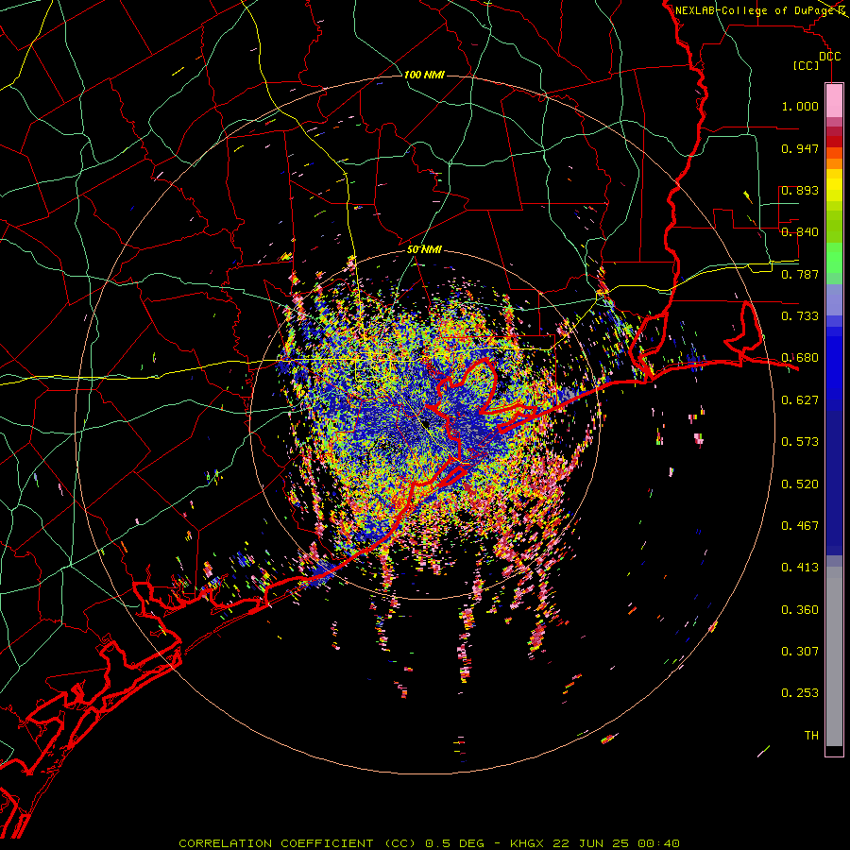The width and height of the screenshot is (850, 850).
Task: Click the 0.307 scale value
Action: [800, 652]
